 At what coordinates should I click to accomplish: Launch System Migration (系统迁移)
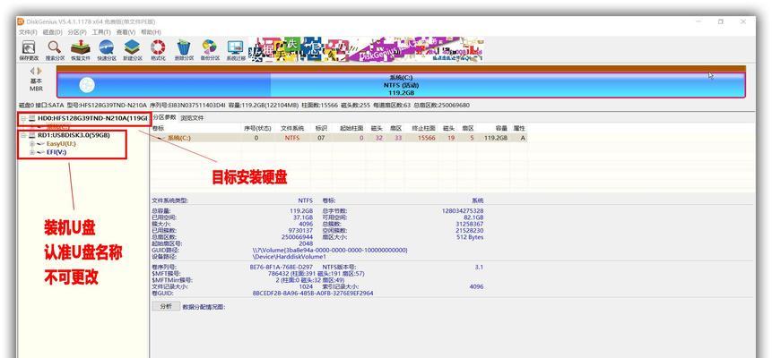tap(235, 50)
